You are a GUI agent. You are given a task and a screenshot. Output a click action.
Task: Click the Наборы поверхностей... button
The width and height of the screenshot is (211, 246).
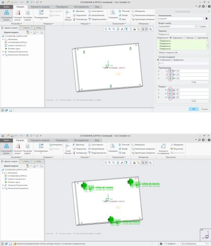[x=168, y=53]
